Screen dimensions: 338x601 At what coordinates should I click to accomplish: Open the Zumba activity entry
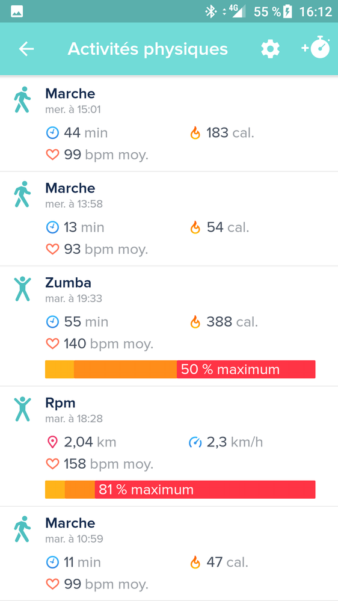coord(169,326)
